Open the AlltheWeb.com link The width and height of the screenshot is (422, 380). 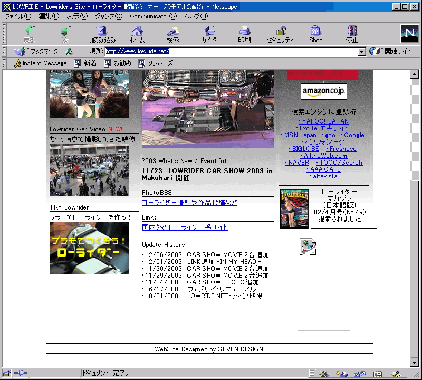coord(323,156)
